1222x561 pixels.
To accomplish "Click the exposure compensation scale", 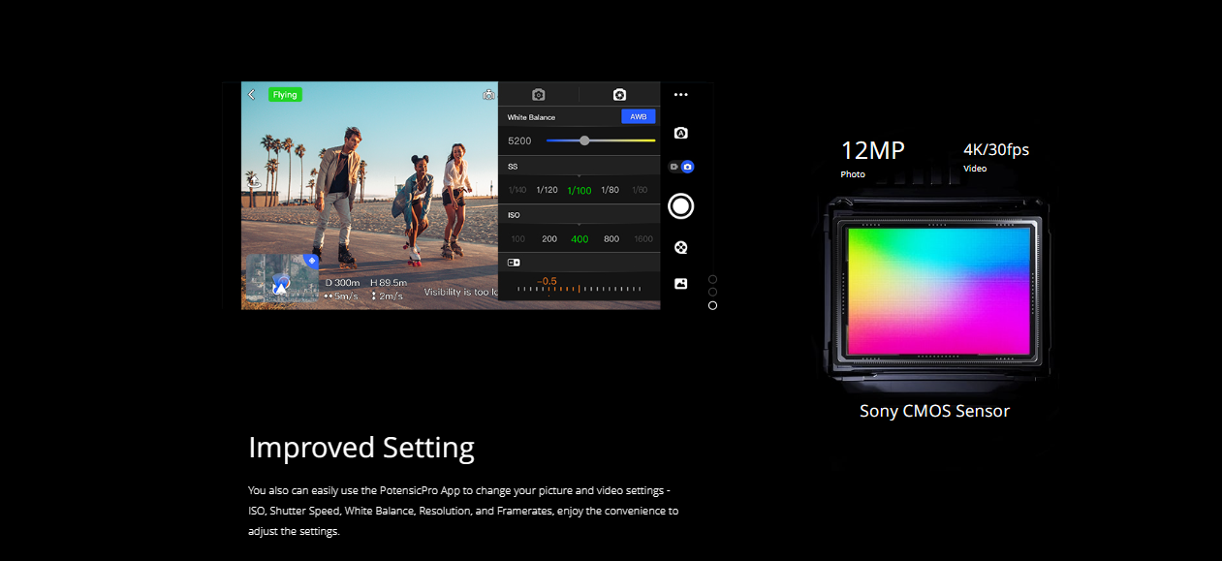I will coord(579,289).
